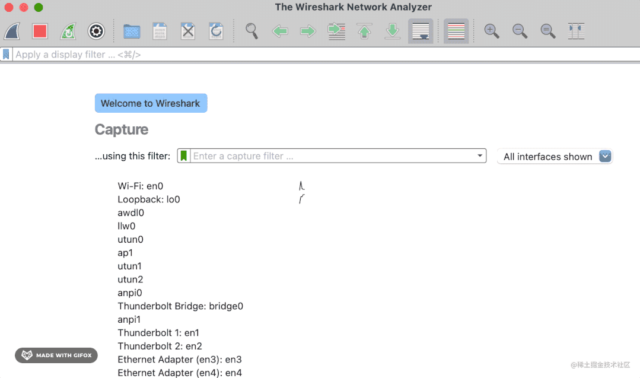Toggle auto-scroll during live capture

[x=421, y=31]
